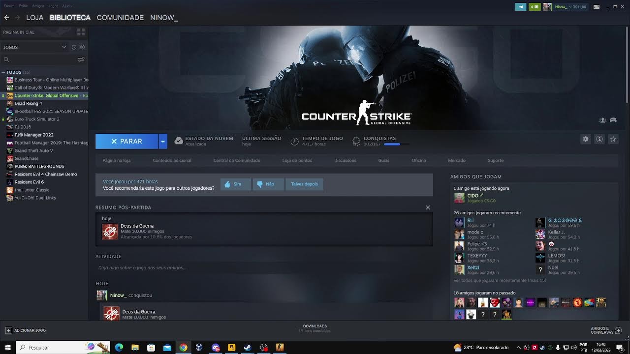The image size is (630, 354).
Task: Click the controller support icon on banner
Action: coord(613,120)
